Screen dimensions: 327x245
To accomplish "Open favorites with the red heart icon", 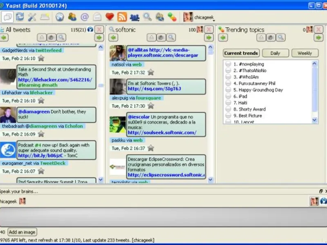I will pos(110,17).
